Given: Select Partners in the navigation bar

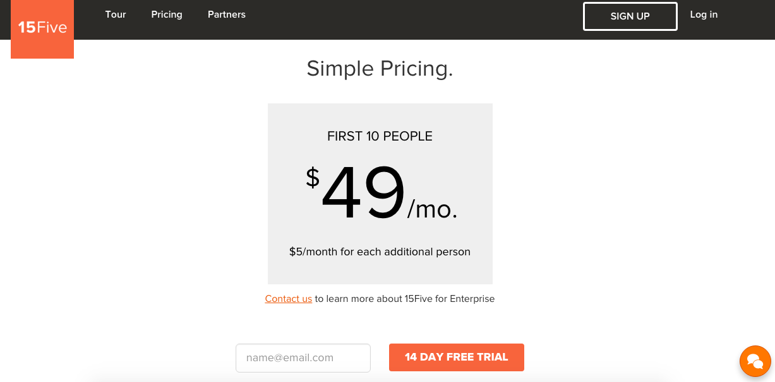Looking at the screenshot, I should 227,14.
